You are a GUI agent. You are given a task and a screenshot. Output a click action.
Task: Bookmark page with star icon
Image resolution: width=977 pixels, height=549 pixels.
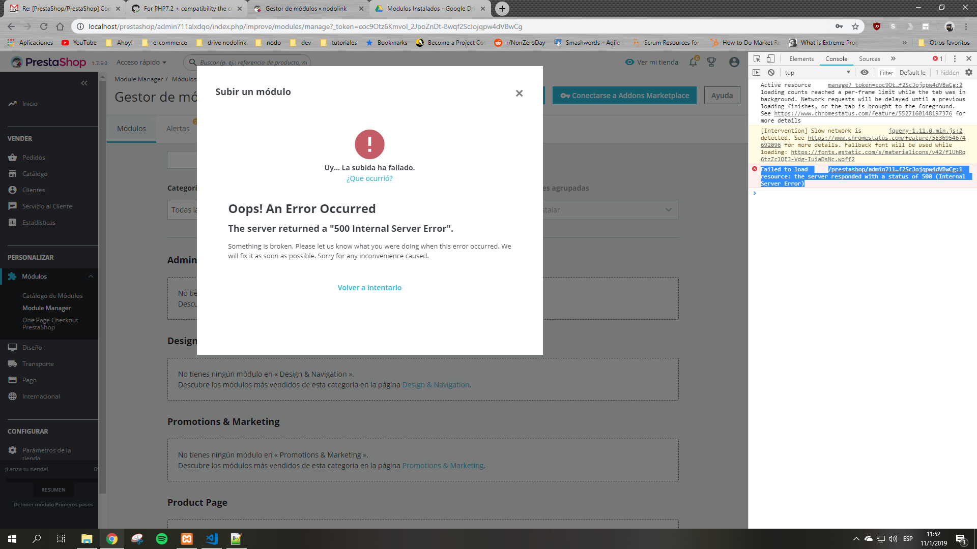(855, 26)
